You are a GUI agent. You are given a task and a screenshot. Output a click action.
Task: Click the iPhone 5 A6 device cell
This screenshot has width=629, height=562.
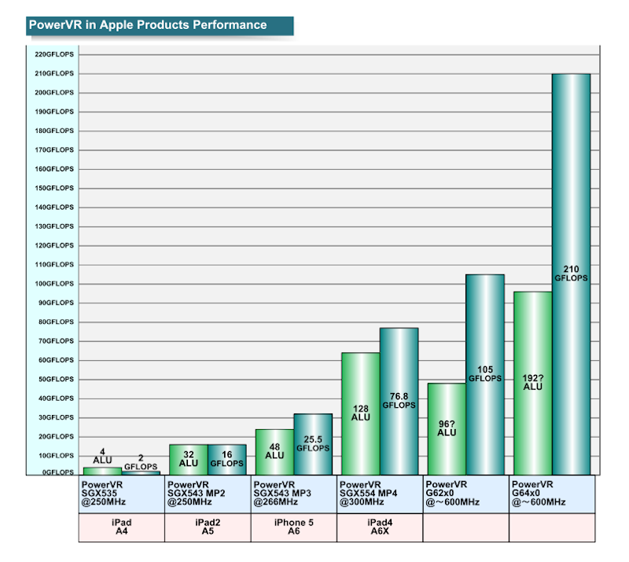(293, 527)
